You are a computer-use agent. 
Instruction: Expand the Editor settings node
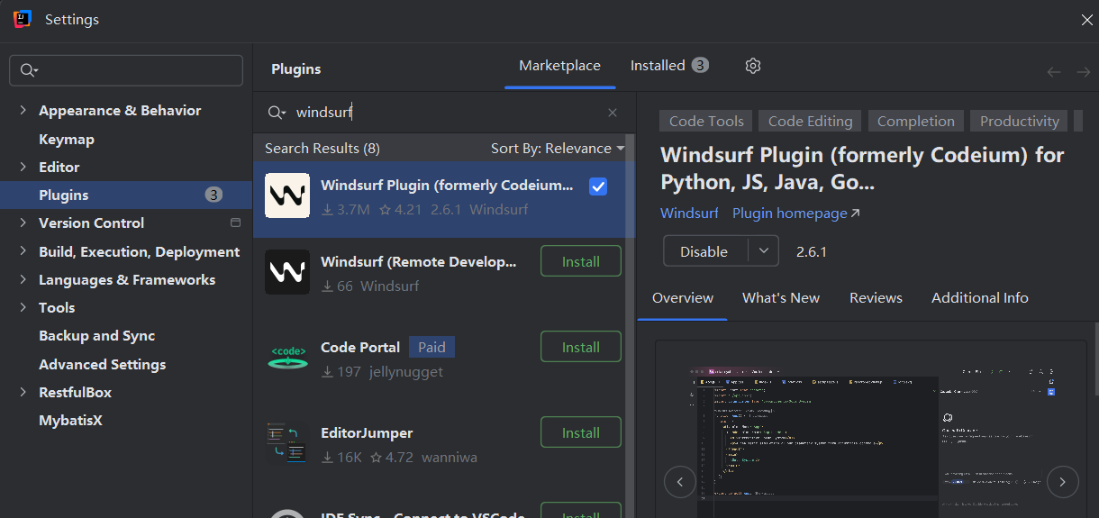coord(23,167)
